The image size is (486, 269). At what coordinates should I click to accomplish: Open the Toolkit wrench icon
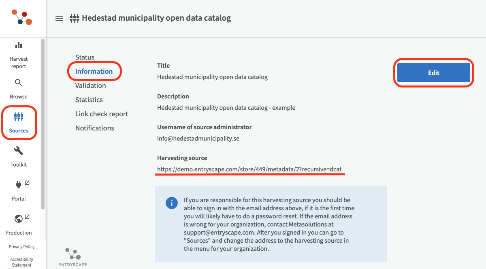coord(19,151)
